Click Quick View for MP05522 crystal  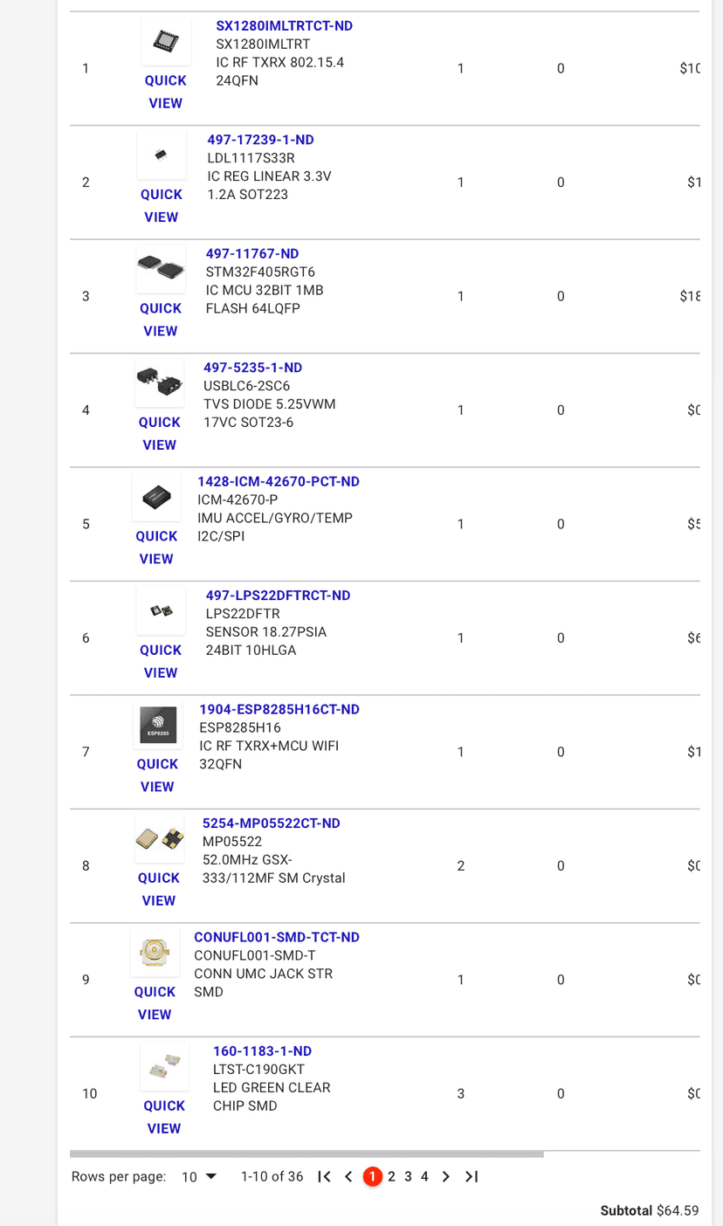[159, 889]
